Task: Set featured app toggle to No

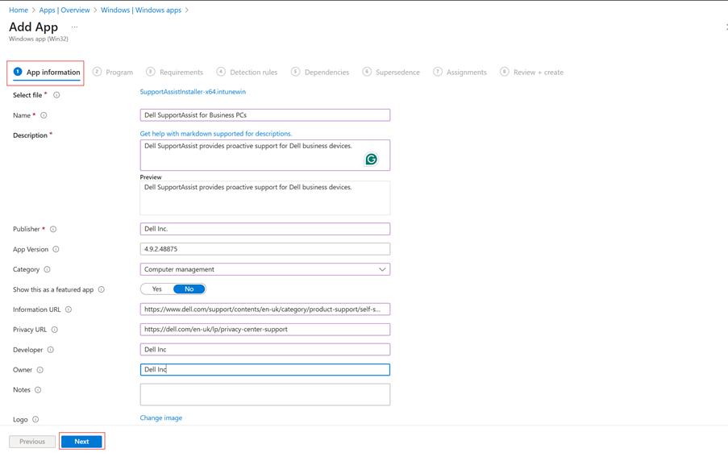Action: (x=189, y=289)
